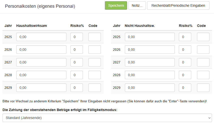Screen dimensions: 214x123
Task: Focus the 2025 Haushaltswirksam amount field
Action: tap(41, 37)
